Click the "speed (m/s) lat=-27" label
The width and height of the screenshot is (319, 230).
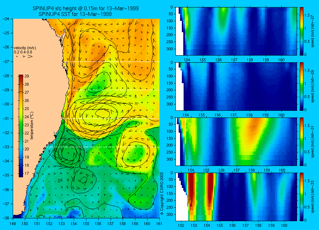tap(313, 32)
